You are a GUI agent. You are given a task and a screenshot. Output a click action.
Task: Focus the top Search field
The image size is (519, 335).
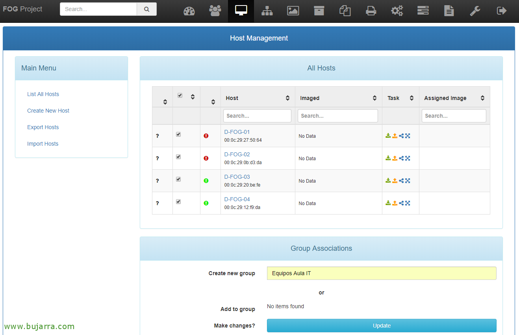(98, 9)
